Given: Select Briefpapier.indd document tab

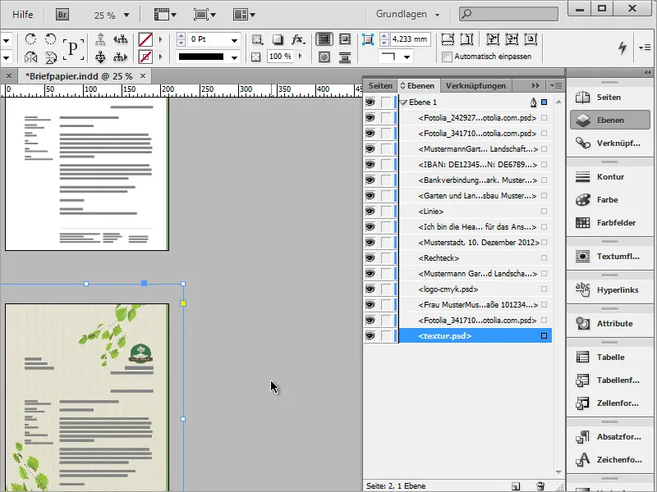Looking at the screenshot, I should pos(79,76).
